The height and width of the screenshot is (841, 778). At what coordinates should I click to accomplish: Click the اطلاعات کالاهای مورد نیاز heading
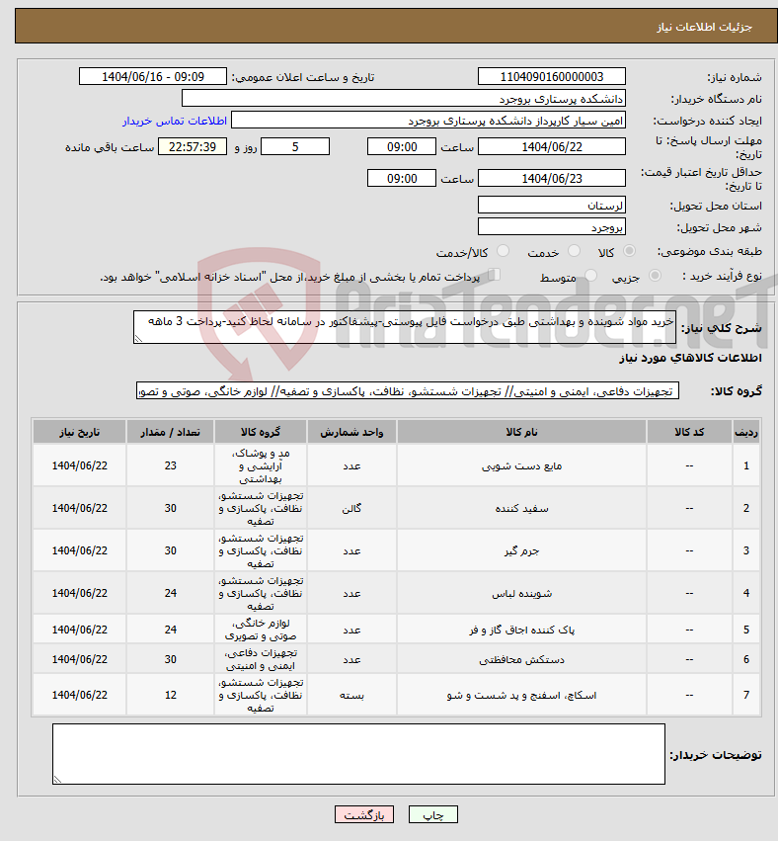690,358
